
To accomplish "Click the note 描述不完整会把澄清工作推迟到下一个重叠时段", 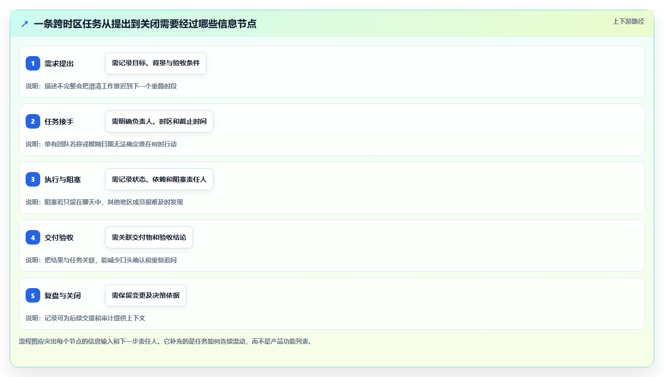I will [x=110, y=86].
